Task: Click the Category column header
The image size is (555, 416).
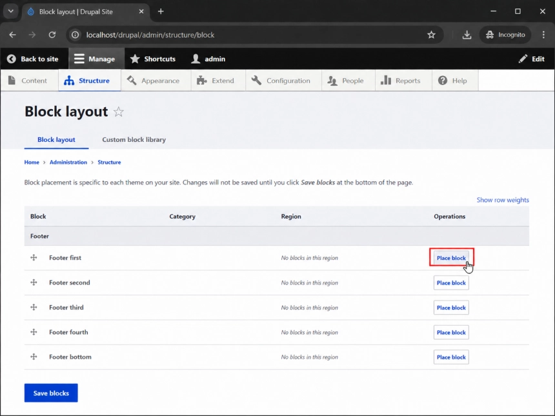Action: [x=182, y=216]
